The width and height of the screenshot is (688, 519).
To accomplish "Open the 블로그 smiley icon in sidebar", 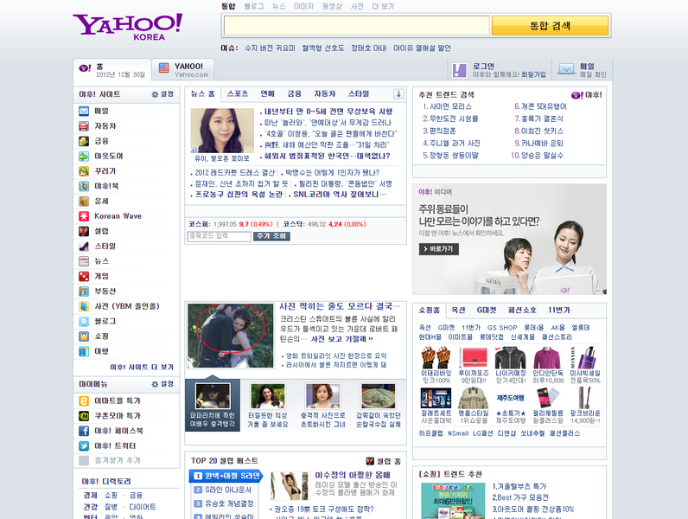I will pos(83,322).
